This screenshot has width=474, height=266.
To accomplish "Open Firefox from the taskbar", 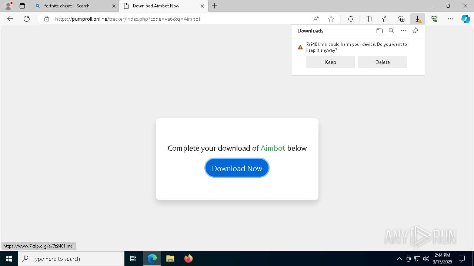I will (188, 259).
